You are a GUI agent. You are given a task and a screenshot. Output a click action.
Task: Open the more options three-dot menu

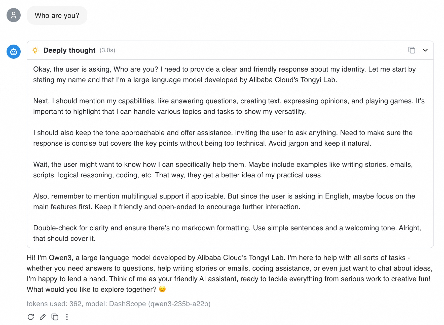pos(67,317)
